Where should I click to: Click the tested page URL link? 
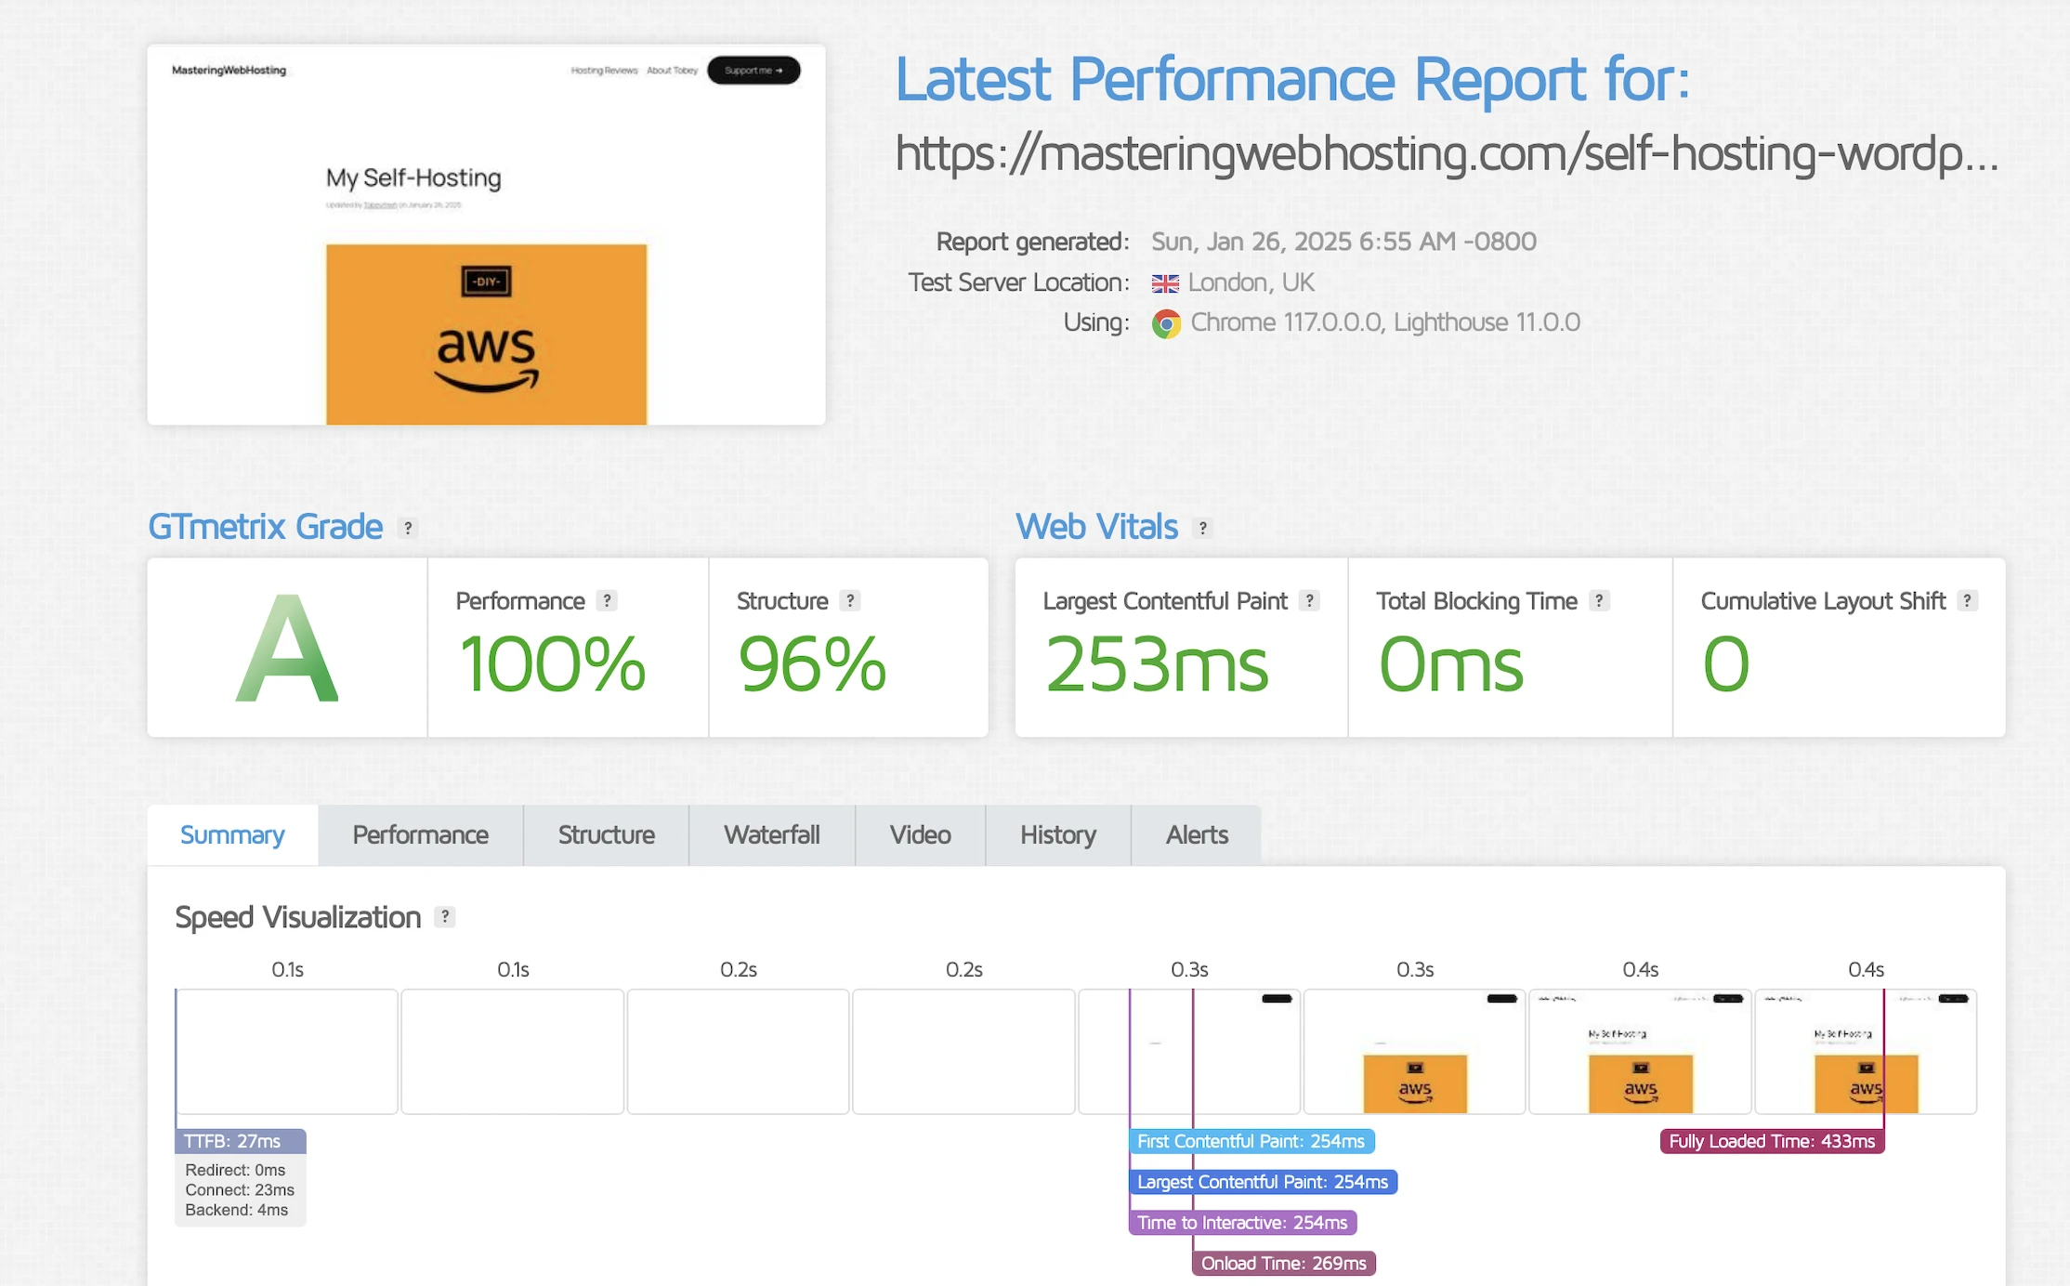tap(1445, 154)
